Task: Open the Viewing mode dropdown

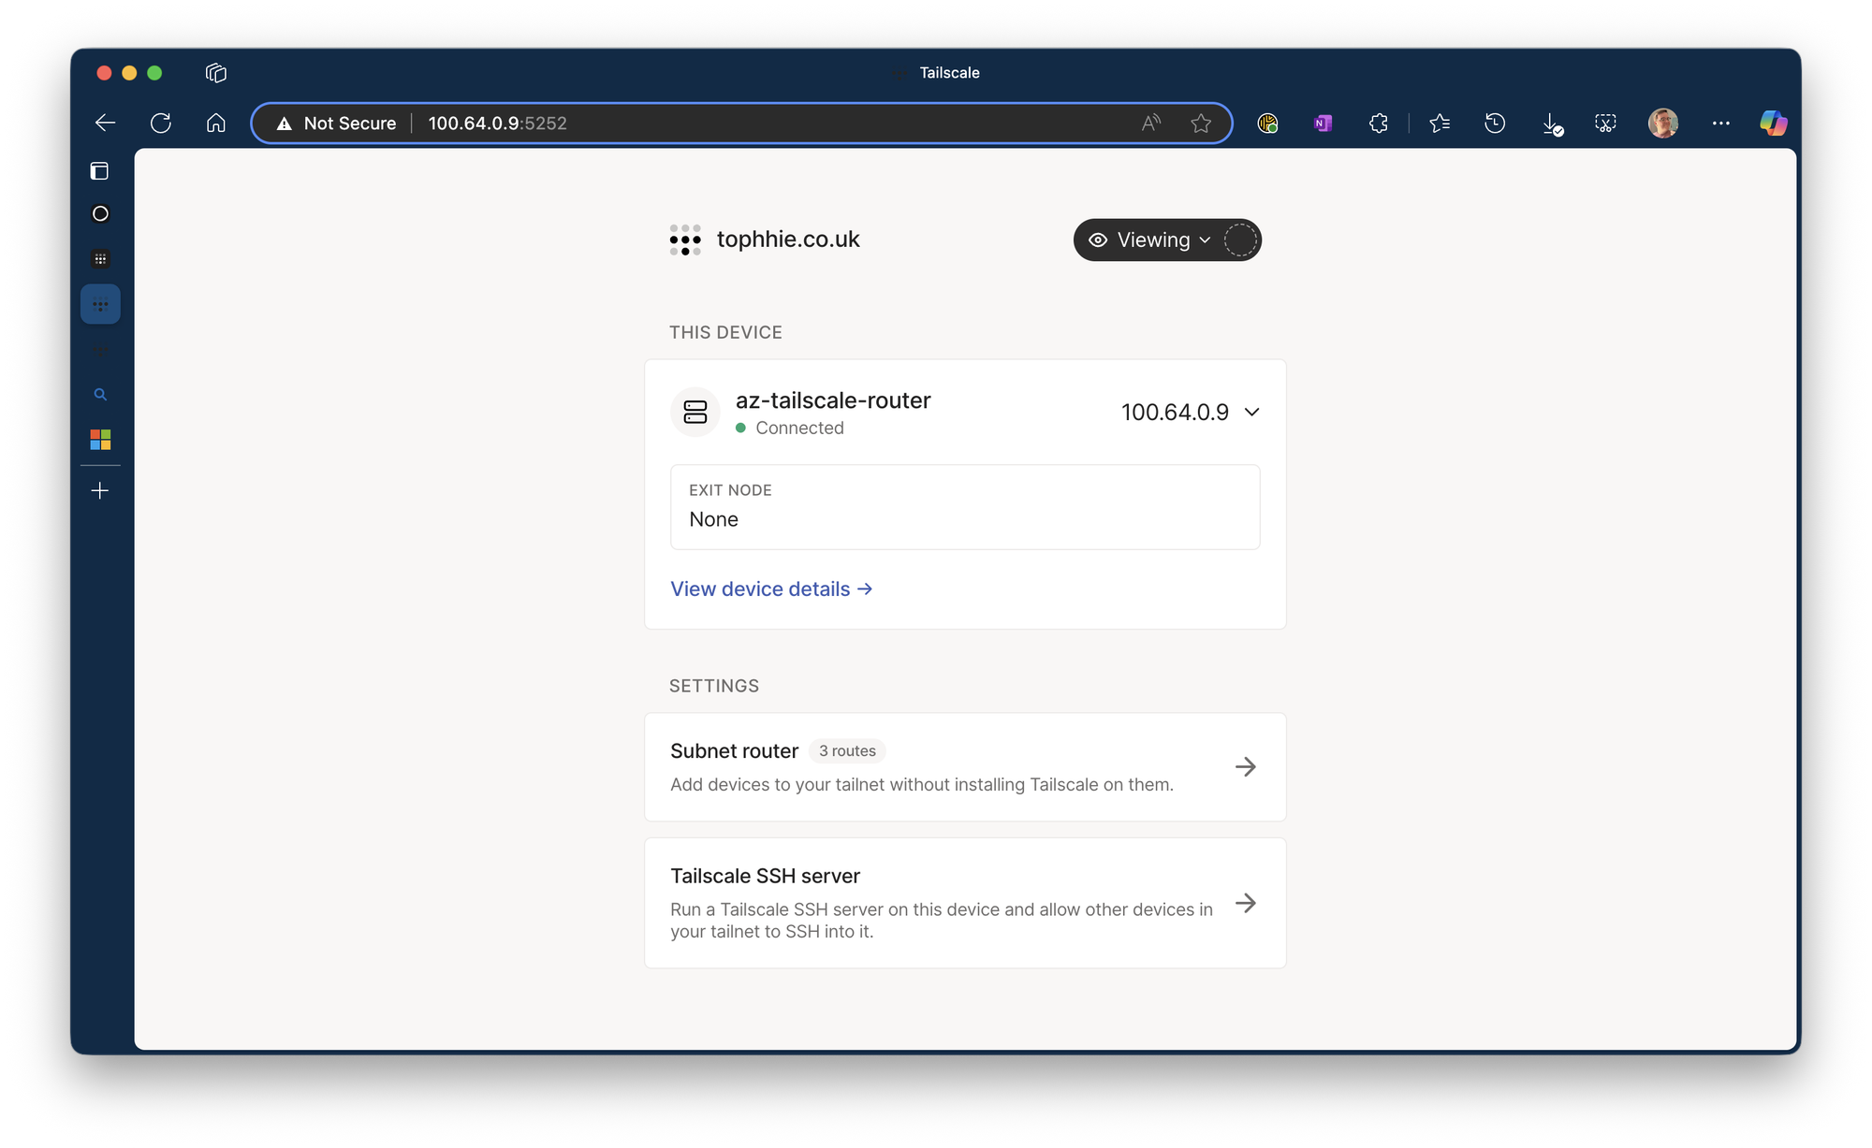Action: pos(1152,240)
